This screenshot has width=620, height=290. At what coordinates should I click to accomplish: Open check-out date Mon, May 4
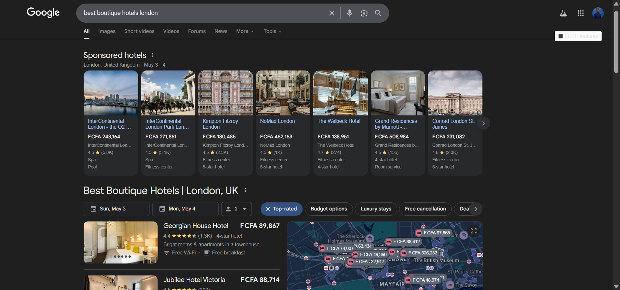[x=185, y=209]
